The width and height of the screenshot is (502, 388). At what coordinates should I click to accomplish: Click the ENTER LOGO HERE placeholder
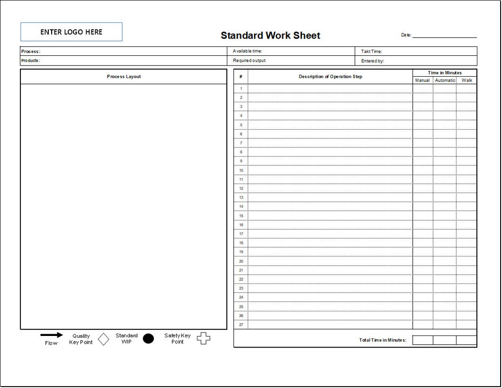pos(71,32)
